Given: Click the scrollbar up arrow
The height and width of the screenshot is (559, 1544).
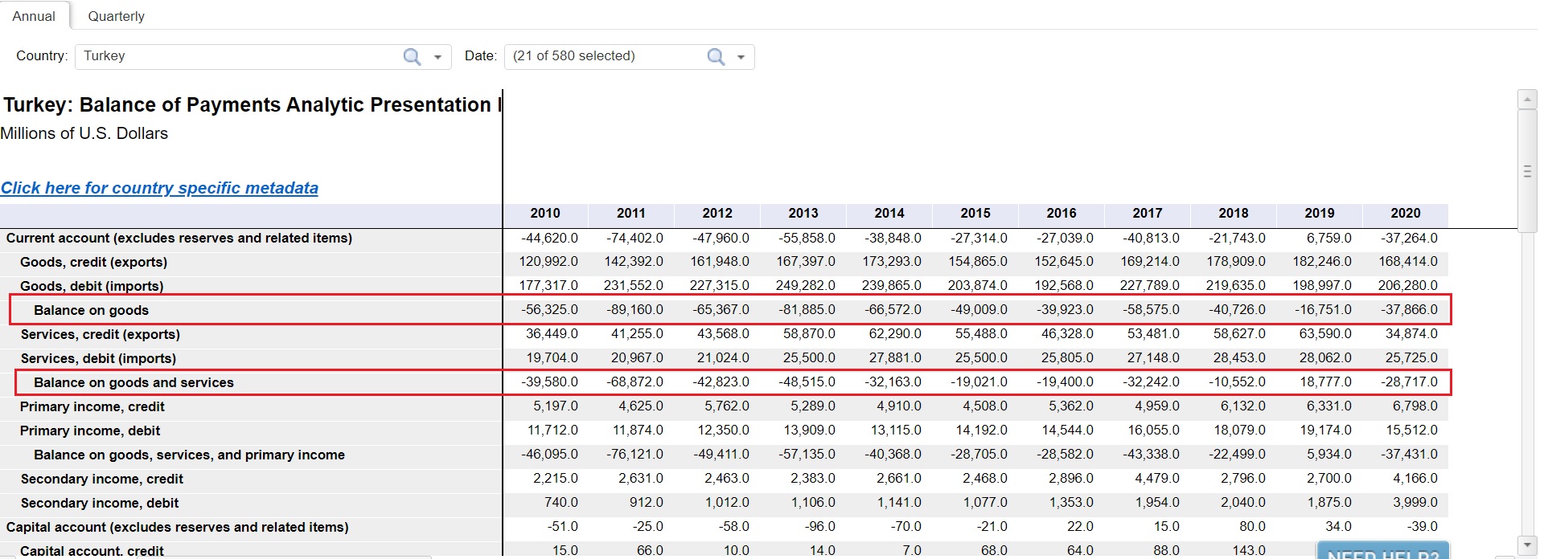Looking at the screenshot, I should tap(1527, 100).
